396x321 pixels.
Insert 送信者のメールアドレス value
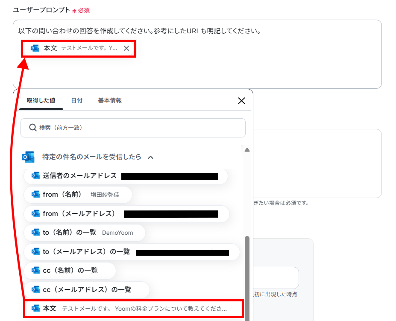tap(126, 176)
